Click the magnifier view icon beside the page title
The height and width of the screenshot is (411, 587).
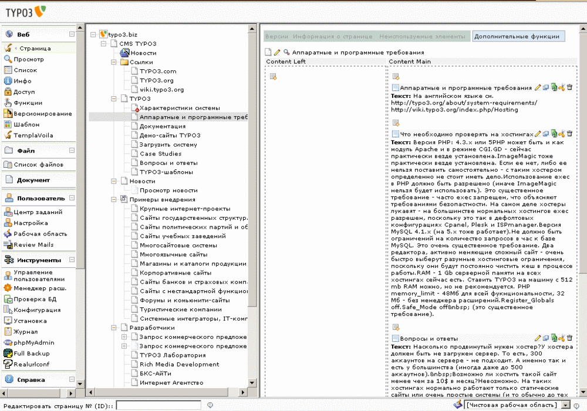click(x=286, y=52)
